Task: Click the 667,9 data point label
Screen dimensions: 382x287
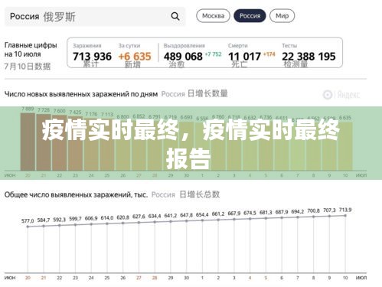Action: (x=234, y=214)
